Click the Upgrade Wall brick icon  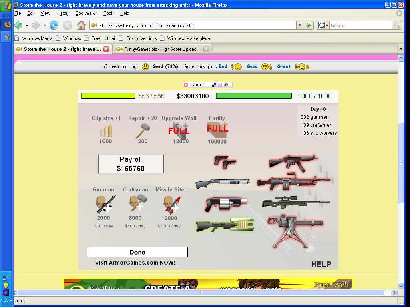coord(180,130)
